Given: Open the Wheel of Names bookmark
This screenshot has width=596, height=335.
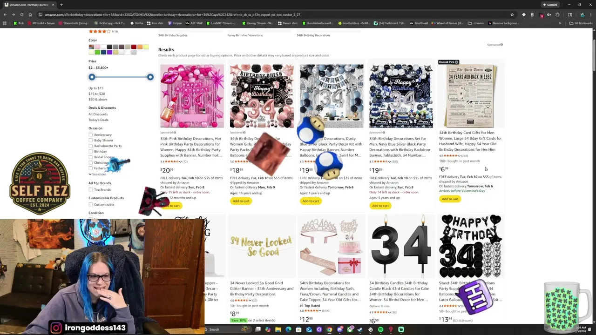Looking at the screenshot, I should point(447,23).
